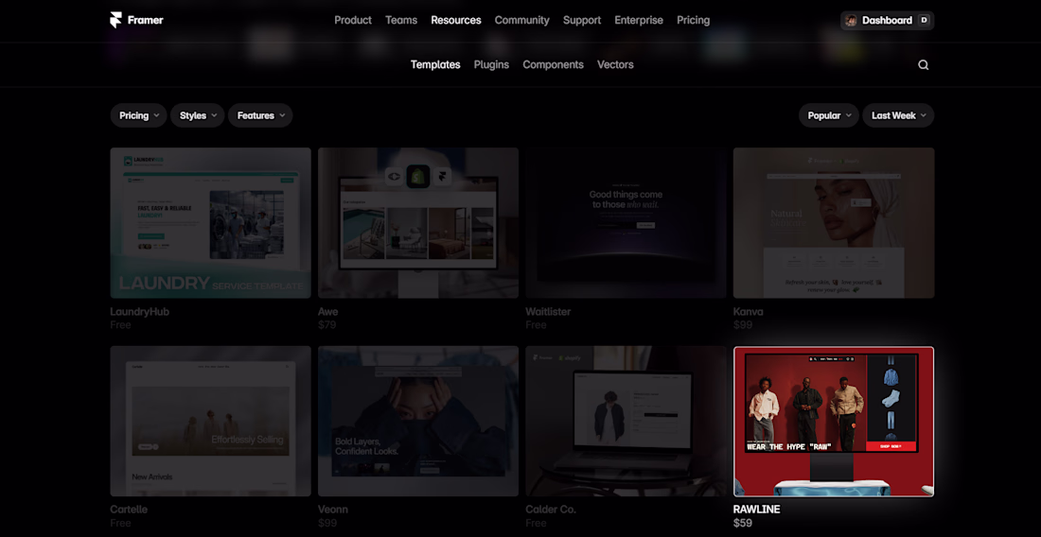
Task: Click the Cartelle template title
Action: (129, 510)
